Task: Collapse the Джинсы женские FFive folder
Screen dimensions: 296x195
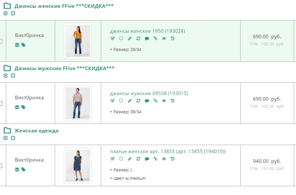Action: point(7,6)
